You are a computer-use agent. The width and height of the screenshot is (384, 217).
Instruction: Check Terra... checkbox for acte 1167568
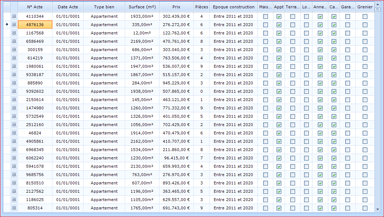(x=293, y=33)
